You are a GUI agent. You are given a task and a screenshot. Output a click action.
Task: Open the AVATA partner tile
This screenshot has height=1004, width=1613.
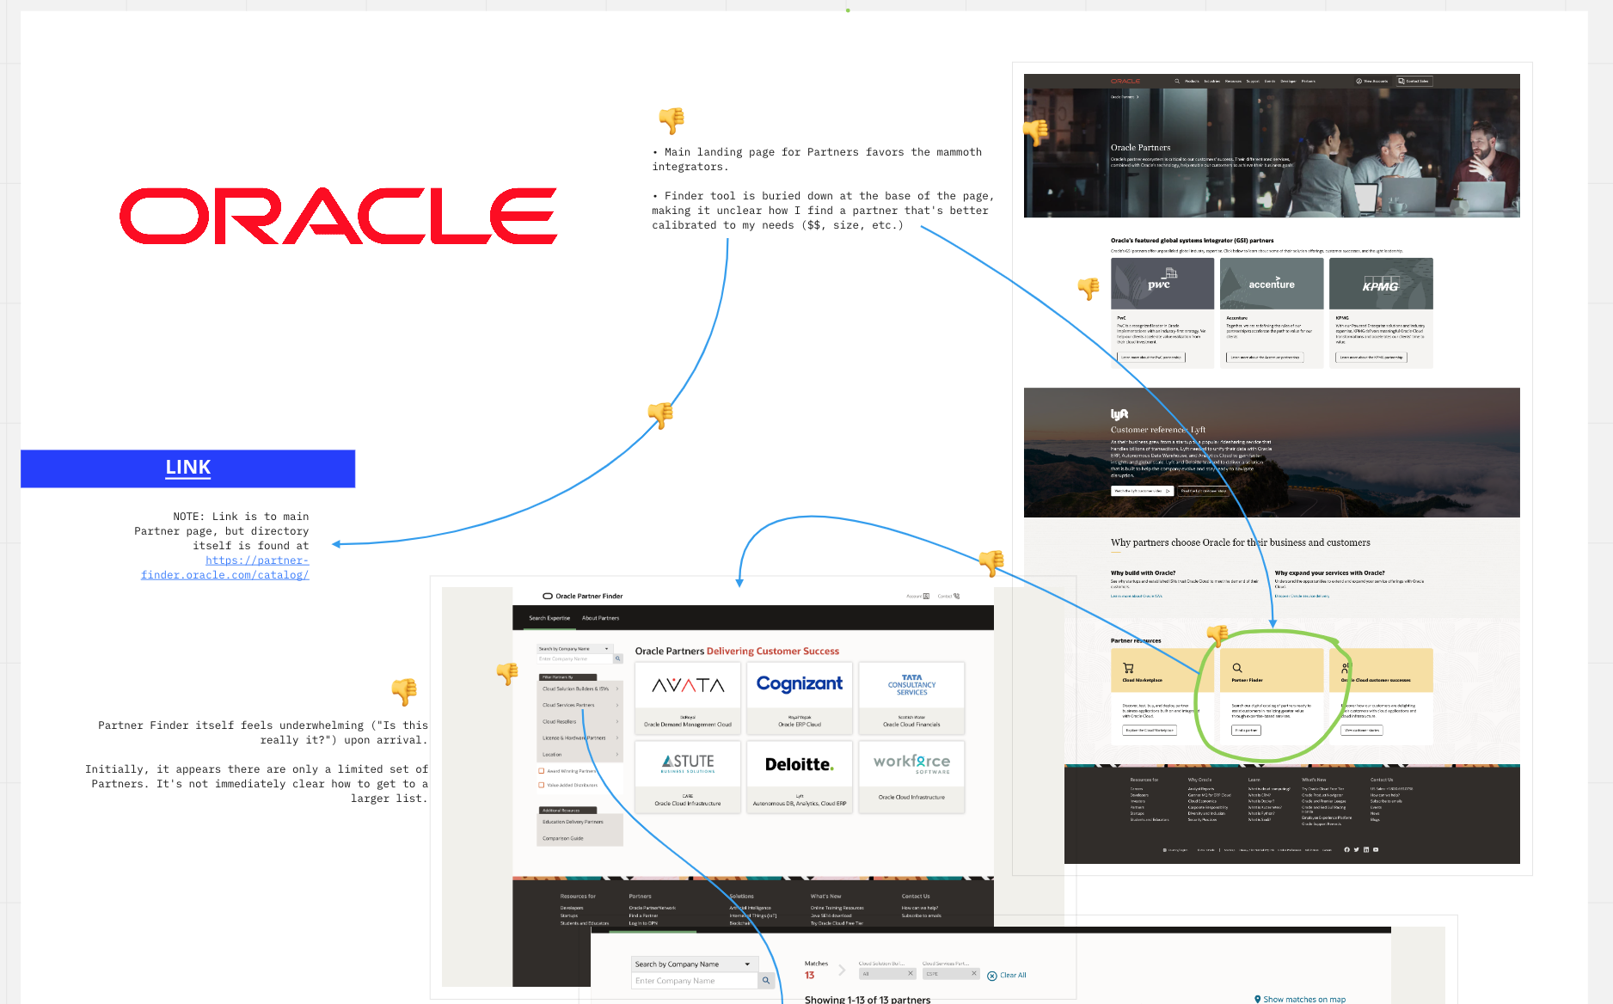688,697
